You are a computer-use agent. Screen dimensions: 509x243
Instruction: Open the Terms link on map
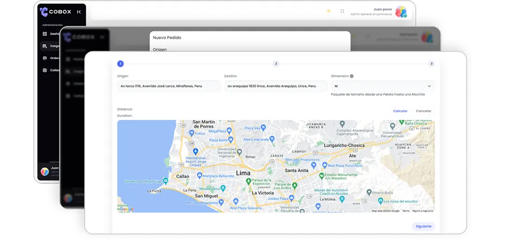click(x=406, y=211)
